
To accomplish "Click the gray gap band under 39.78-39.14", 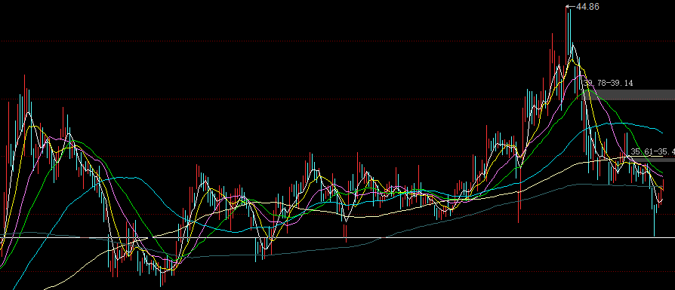I will pyautogui.click(x=628, y=95).
